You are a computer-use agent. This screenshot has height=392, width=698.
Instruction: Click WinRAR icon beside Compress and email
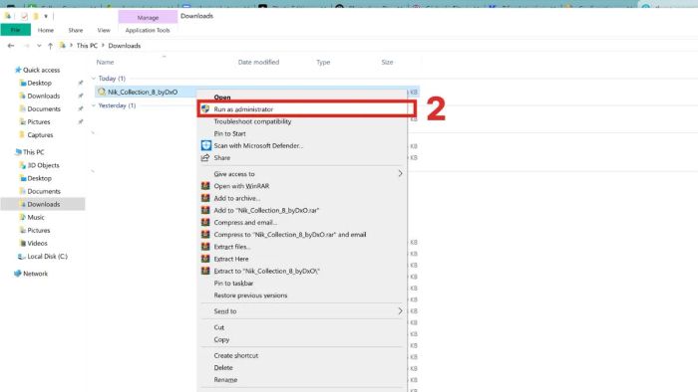point(205,223)
